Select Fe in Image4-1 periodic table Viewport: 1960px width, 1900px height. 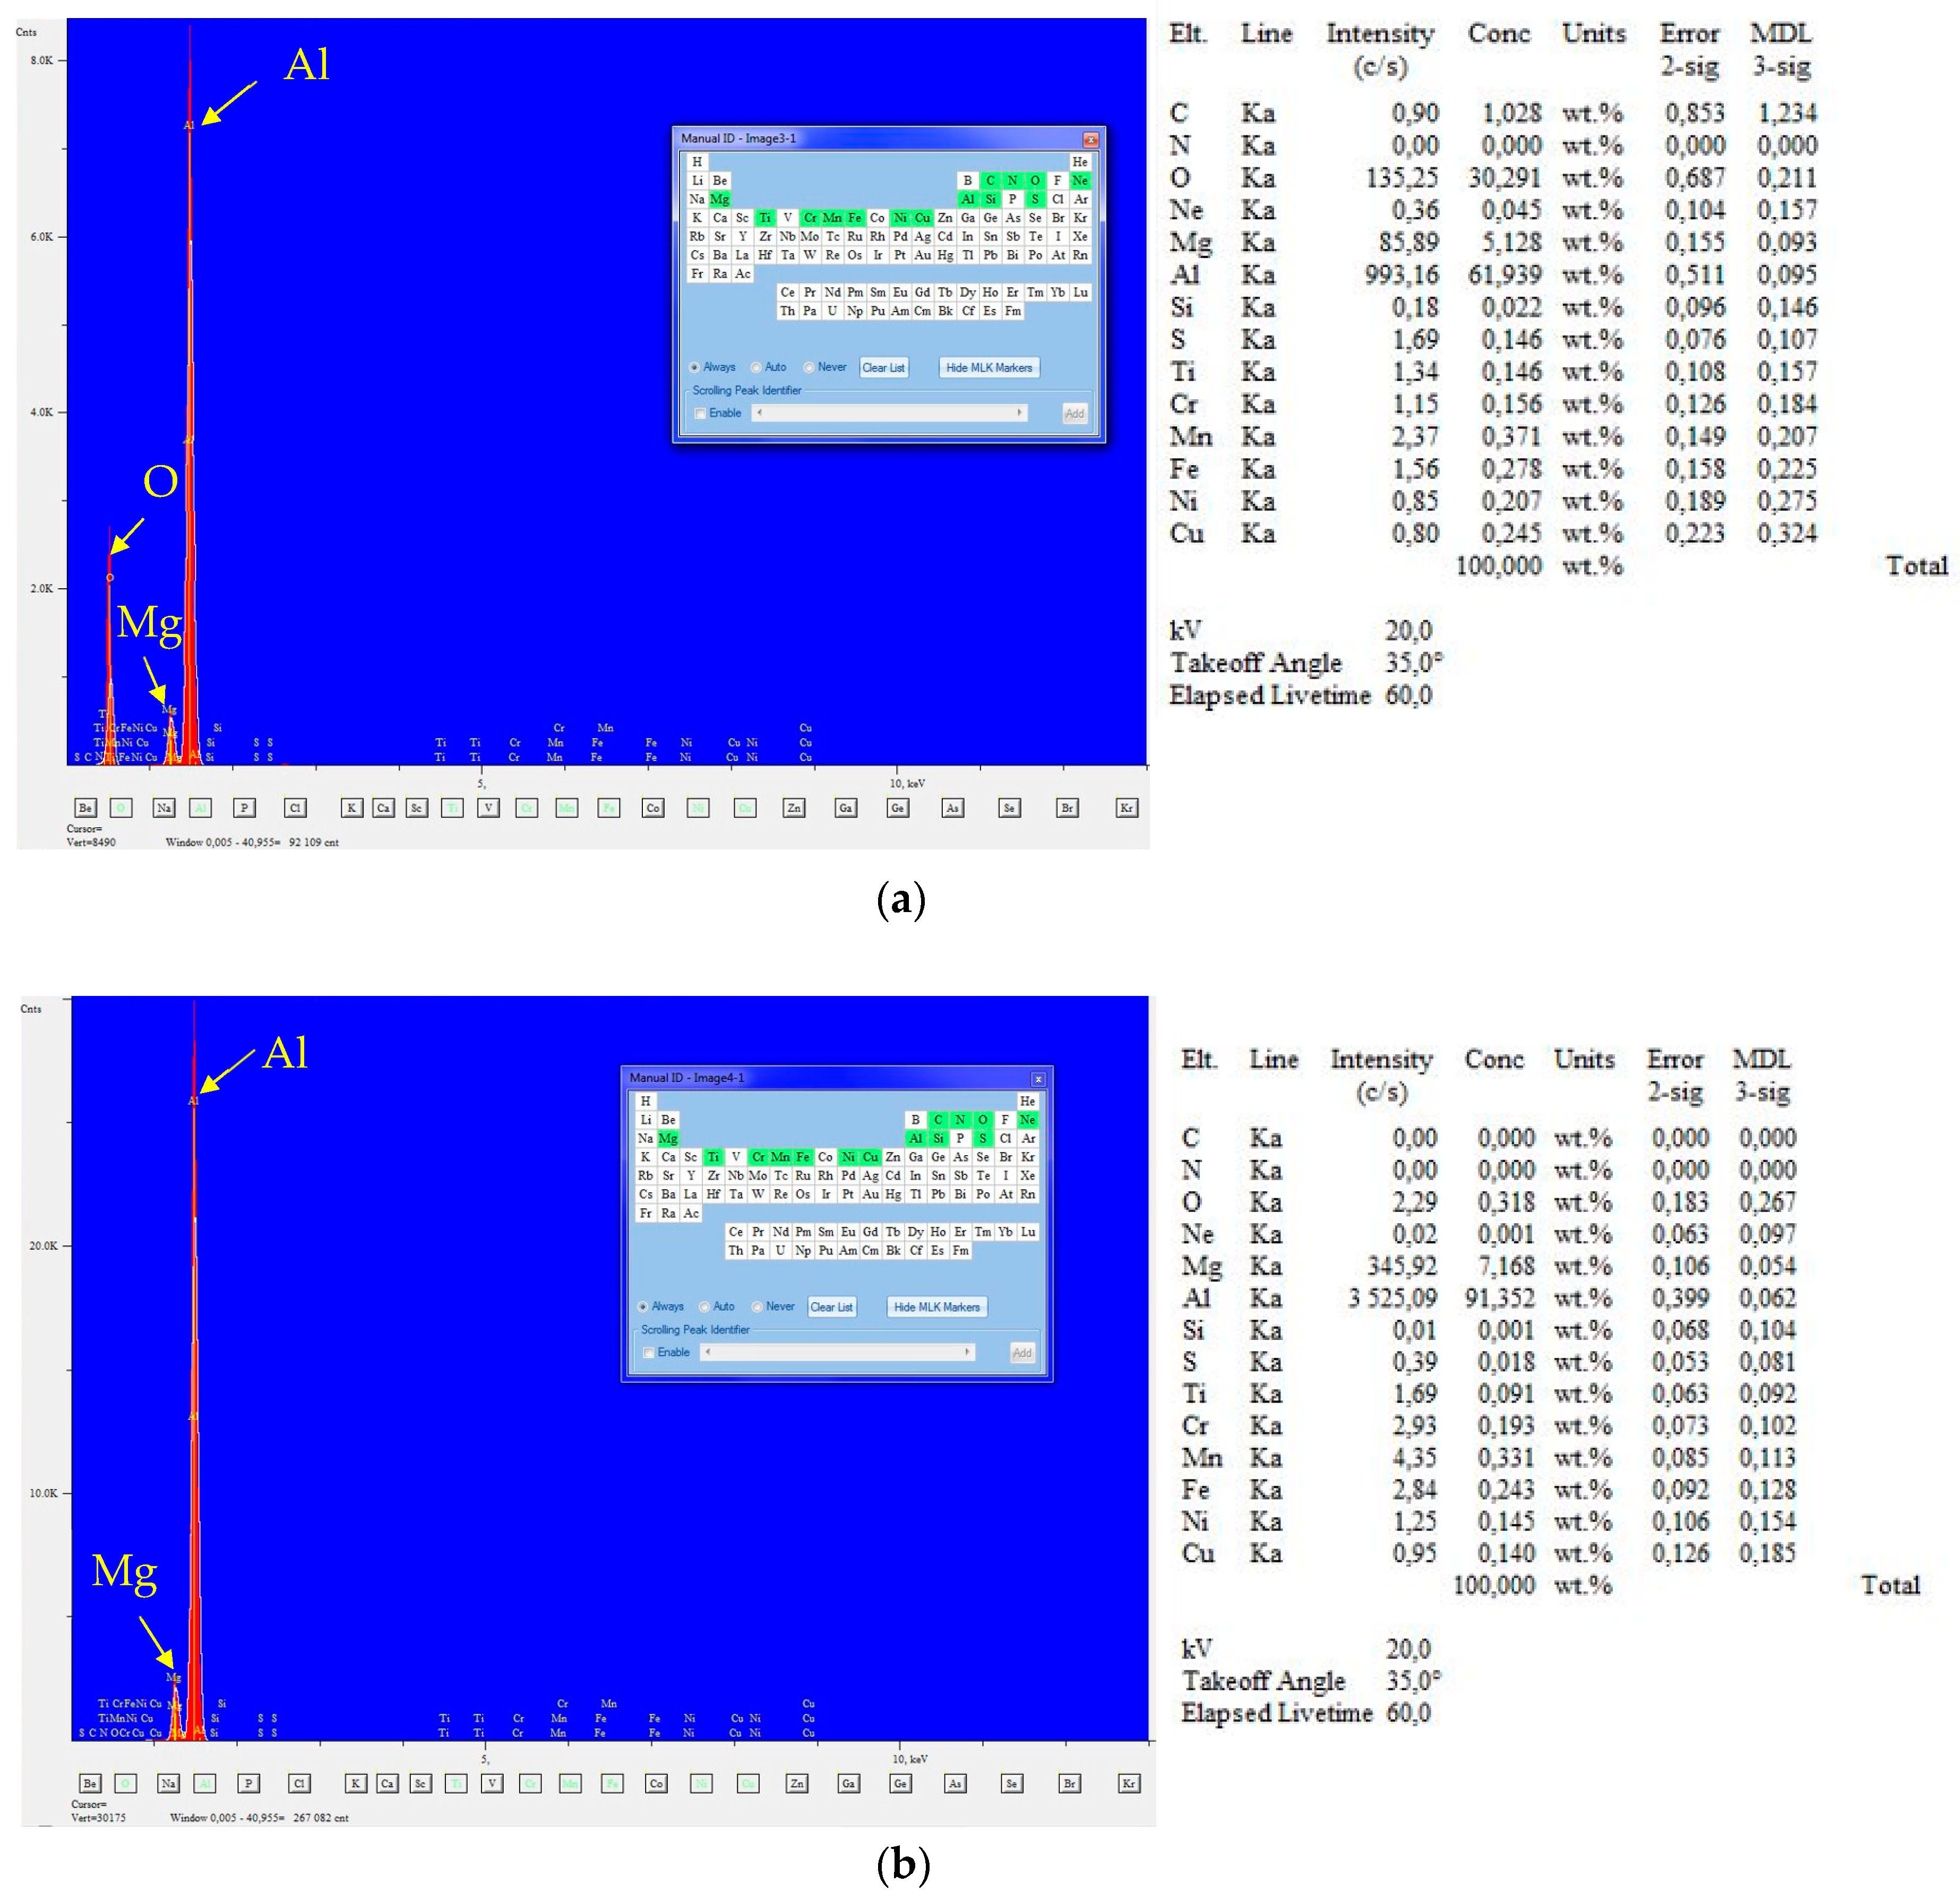coord(803,1157)
